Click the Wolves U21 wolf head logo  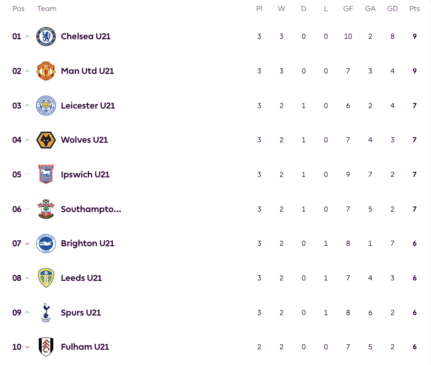(46, 140)
